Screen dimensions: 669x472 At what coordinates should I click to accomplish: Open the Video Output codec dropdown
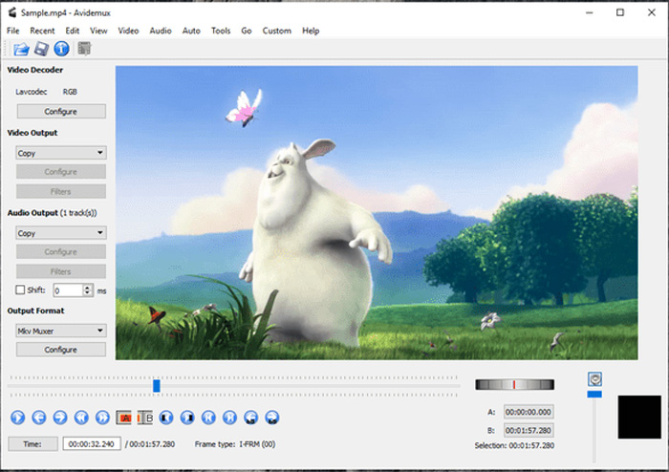(61, 153)
